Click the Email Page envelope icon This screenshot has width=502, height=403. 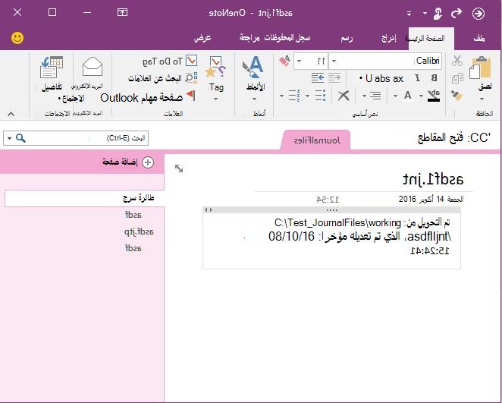pos(92,67)
